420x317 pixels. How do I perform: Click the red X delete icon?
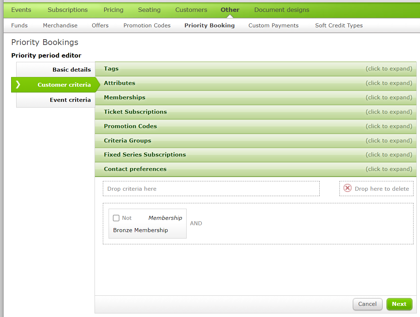(x=347, y=188)
